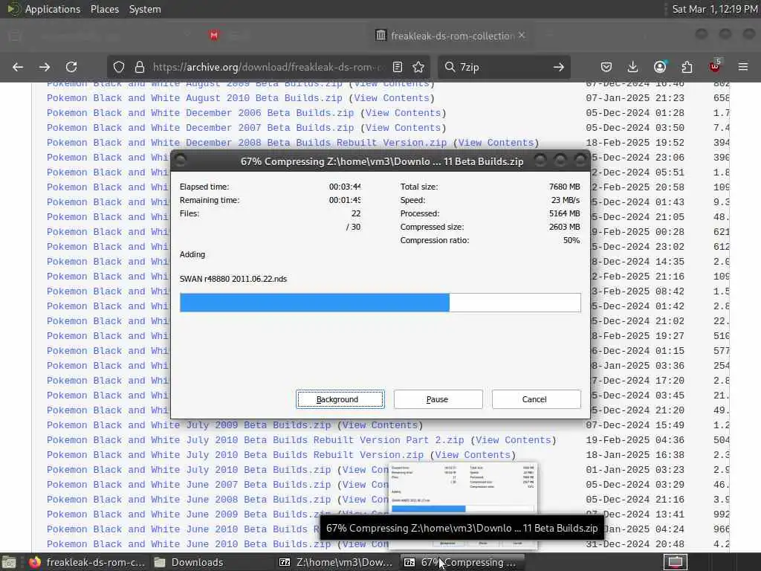761x571 pixels.
Task: Open the Applications menu
Action: pyautogui.click(x=53, y=9)
